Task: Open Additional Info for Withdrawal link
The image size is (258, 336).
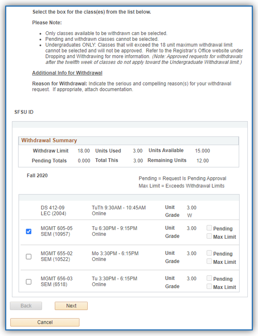Action: 67,73
